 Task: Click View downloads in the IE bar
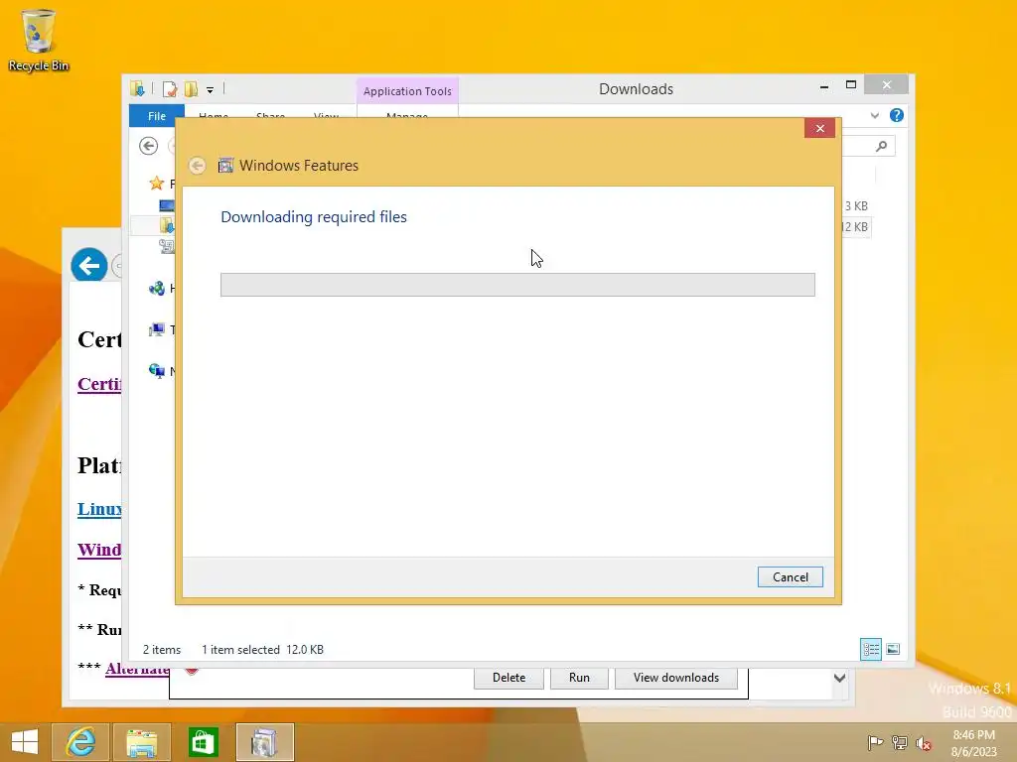point(675,678)
